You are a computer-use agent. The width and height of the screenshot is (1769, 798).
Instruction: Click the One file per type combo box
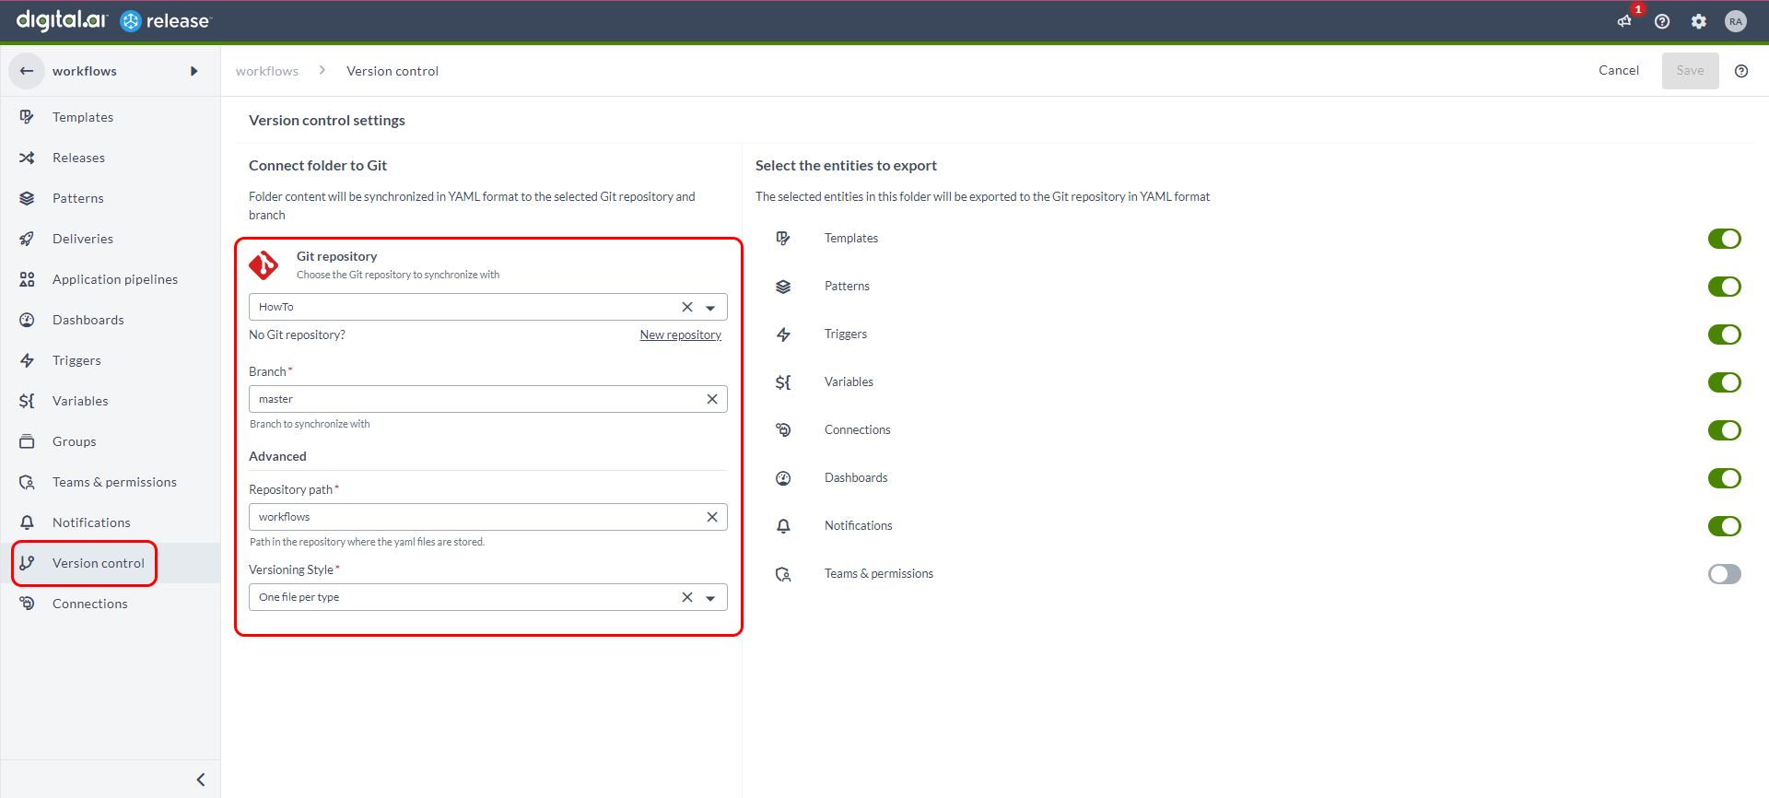click(x=488, y=597)
